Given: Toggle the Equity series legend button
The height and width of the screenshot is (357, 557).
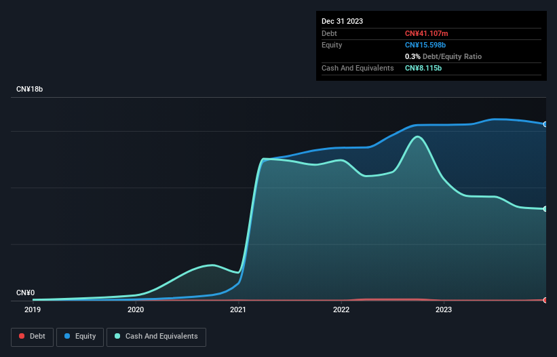Looking at the screenshot, I should click(x=80, y=337).
